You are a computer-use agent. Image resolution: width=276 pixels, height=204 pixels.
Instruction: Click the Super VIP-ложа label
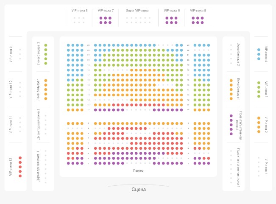click(137, 11)
